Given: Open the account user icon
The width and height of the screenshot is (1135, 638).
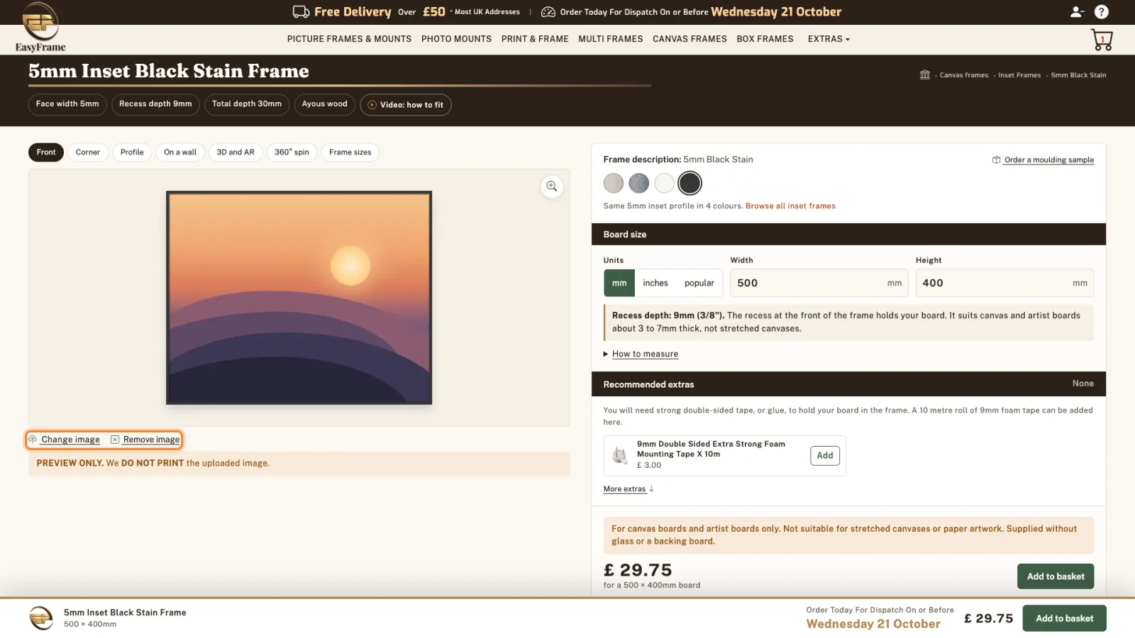Looking at the screenshot, I should [1077, 11].
